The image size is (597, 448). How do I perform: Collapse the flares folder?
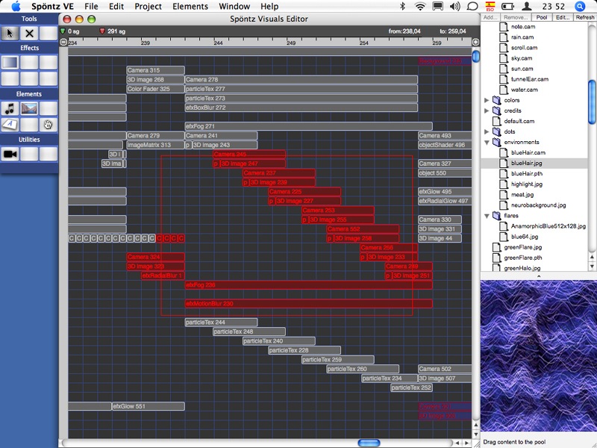(487, 215)
